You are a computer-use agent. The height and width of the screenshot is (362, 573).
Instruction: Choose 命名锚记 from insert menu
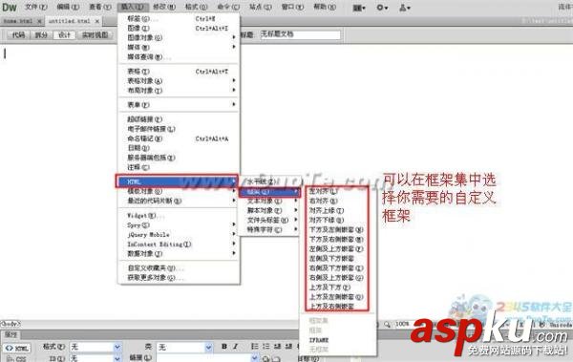click(179, 138)
